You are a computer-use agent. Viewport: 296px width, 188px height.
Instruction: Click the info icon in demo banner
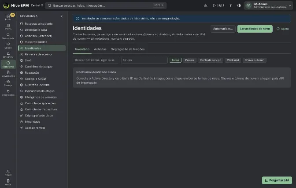pos(78,19)
